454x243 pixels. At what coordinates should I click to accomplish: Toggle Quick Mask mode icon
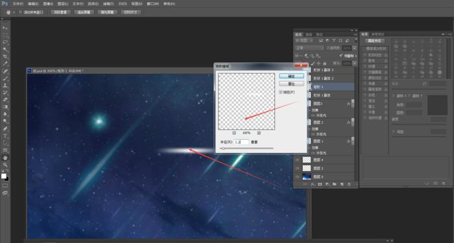click(x=5, y=186)
